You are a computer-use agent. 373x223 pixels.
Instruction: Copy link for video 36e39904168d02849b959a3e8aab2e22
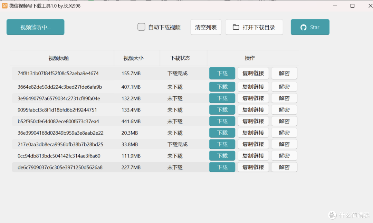253,133
